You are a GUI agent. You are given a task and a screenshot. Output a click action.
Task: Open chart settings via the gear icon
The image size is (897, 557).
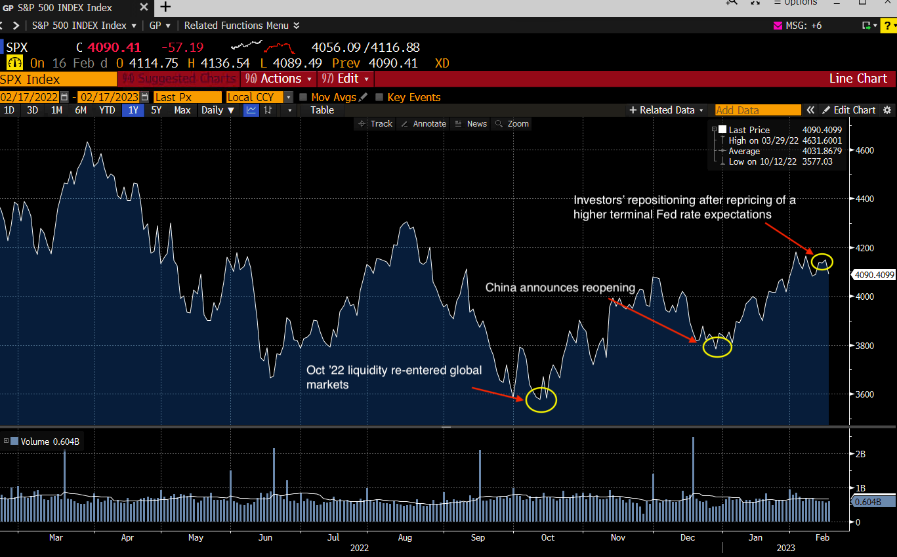coord(888,110)
